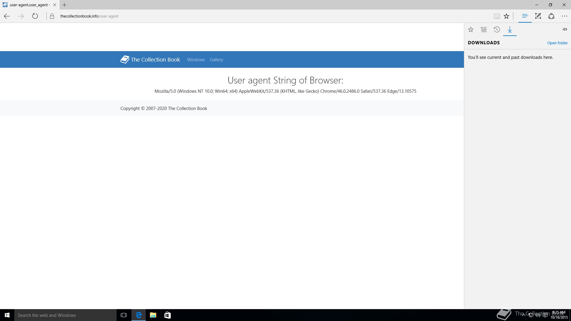The width and height of the screenshot is (571, 321).
Task: Click the browser Back arrow
Action: tap(7, 16)
